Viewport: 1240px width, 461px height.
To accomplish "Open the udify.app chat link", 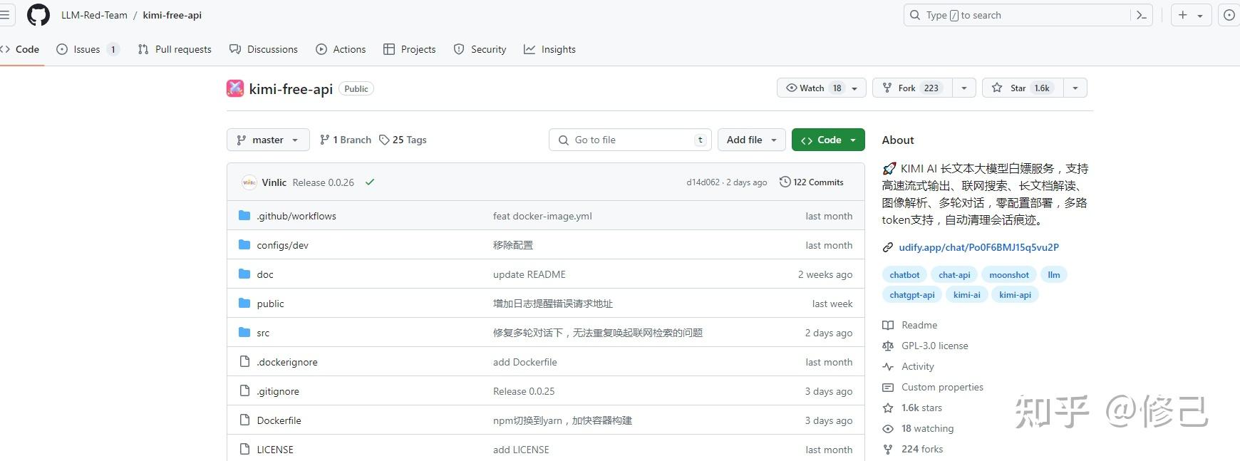I will (x=978, y=247).
